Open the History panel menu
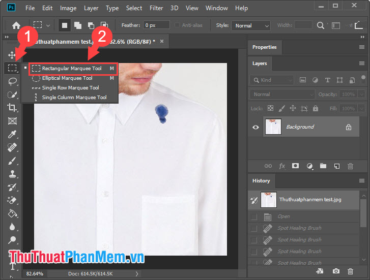Image resolution: width=370 pixels, height=280 pixels. [361, 180]
